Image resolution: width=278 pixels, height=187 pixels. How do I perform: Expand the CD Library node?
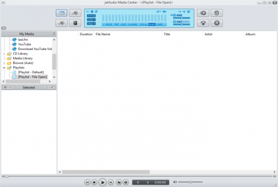coord(4,54)
